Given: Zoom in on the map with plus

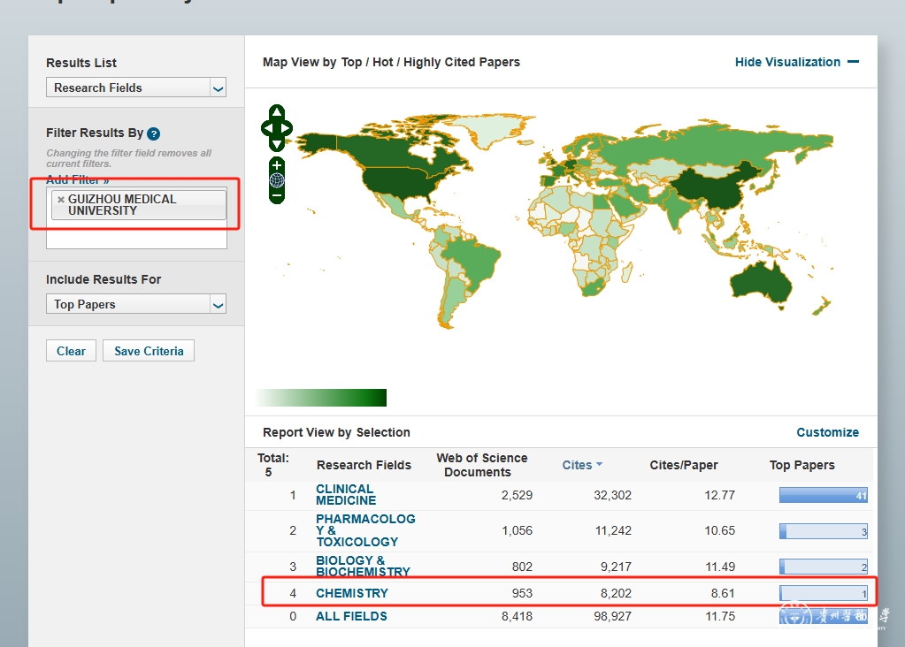Looking at the screenshot, I should [x=277, y=165].
